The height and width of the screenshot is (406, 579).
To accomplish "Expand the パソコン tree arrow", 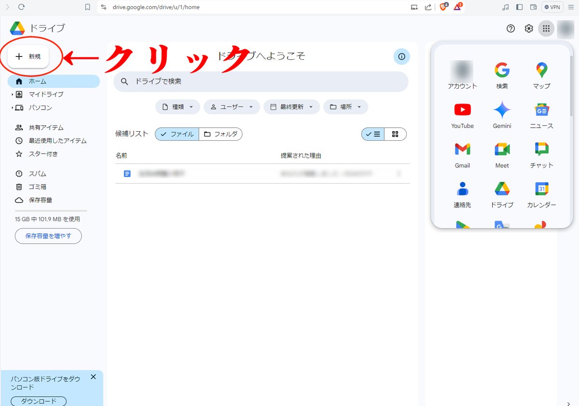I will [x=13, y=108].
